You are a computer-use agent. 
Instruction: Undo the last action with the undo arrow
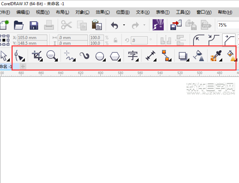pyautogui.click(x=114, y=25)
